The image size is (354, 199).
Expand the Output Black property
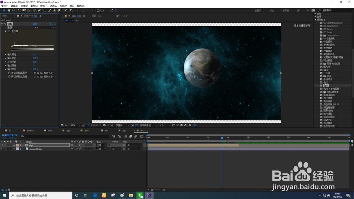pos(6,66)
